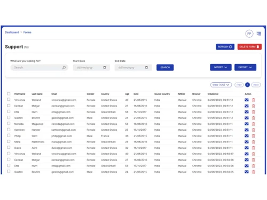Tick checkbox for Nereida Magwood row
This screenshot has width=267, height=200.
9,123
